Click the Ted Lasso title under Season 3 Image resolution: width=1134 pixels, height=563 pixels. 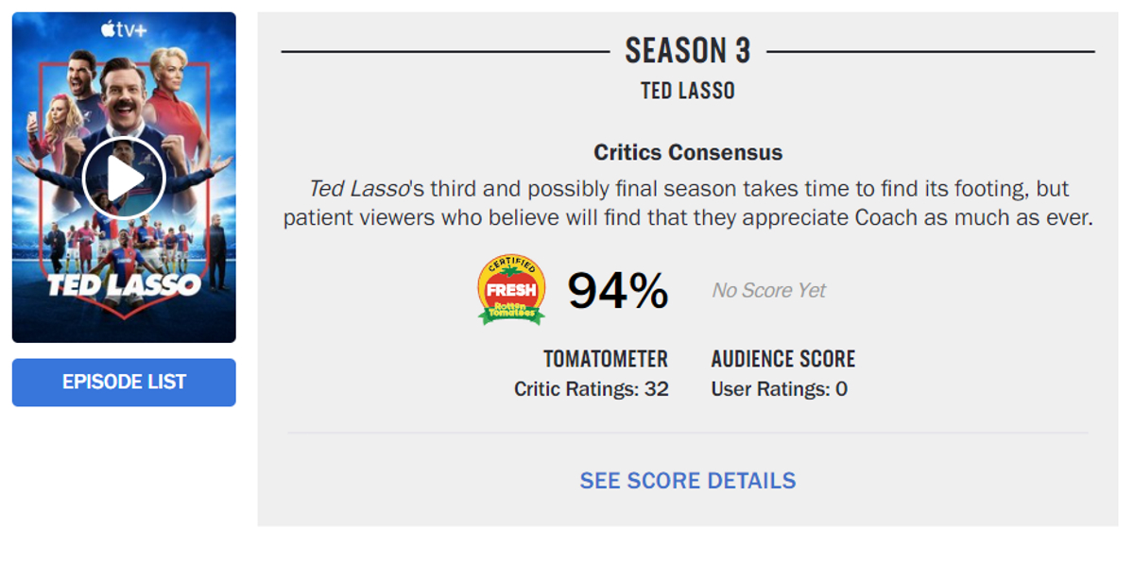tap(687, 91)
